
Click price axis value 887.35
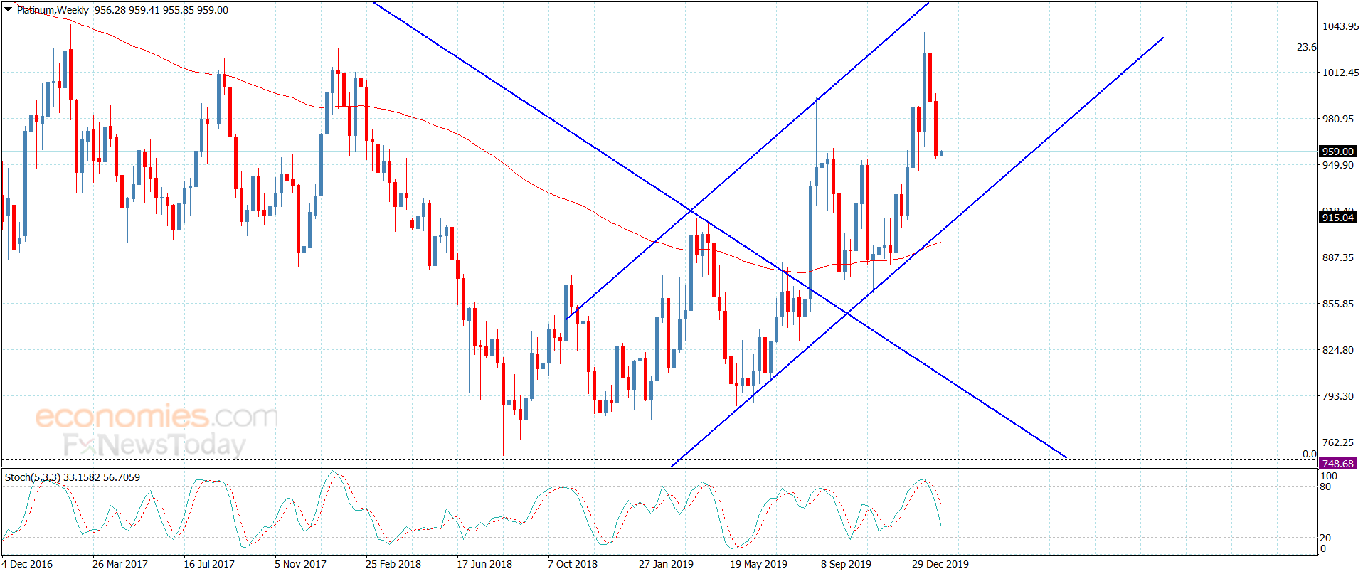click(1337, 257)
